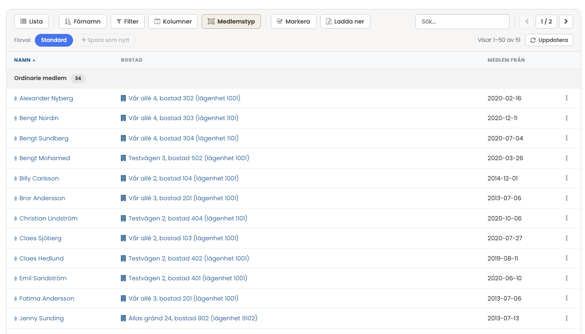Click the building icon for Allas gränd 24, bostad 902
Image resolution: width=585 pixels, height=334 pixels.
pyautogui.click(x=123, y=318)
